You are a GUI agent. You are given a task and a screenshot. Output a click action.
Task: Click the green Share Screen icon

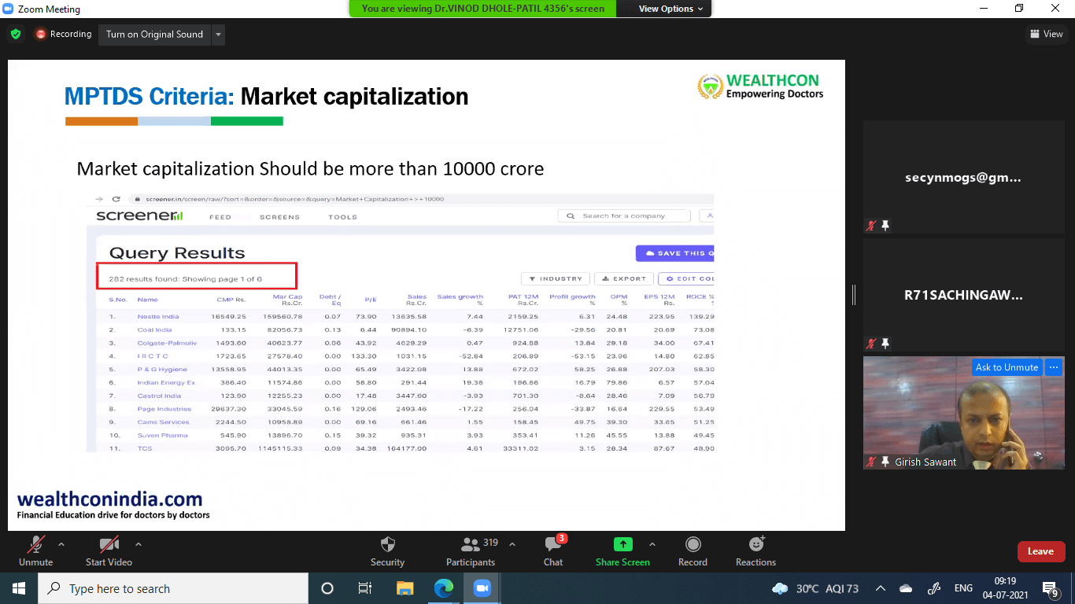[x=622, y=544]
